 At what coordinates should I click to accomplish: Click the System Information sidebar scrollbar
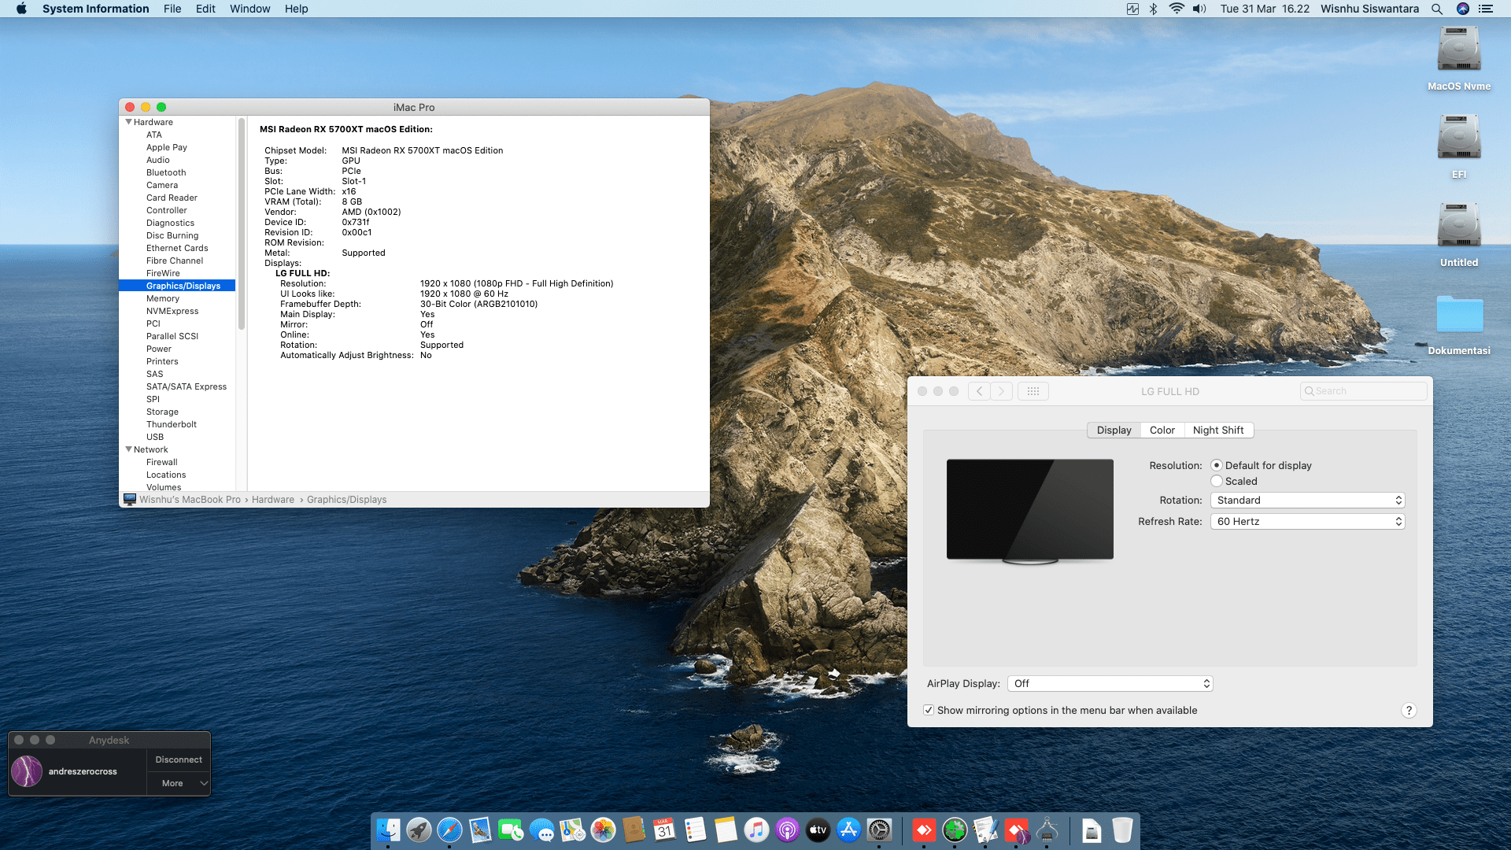point(242,224)
